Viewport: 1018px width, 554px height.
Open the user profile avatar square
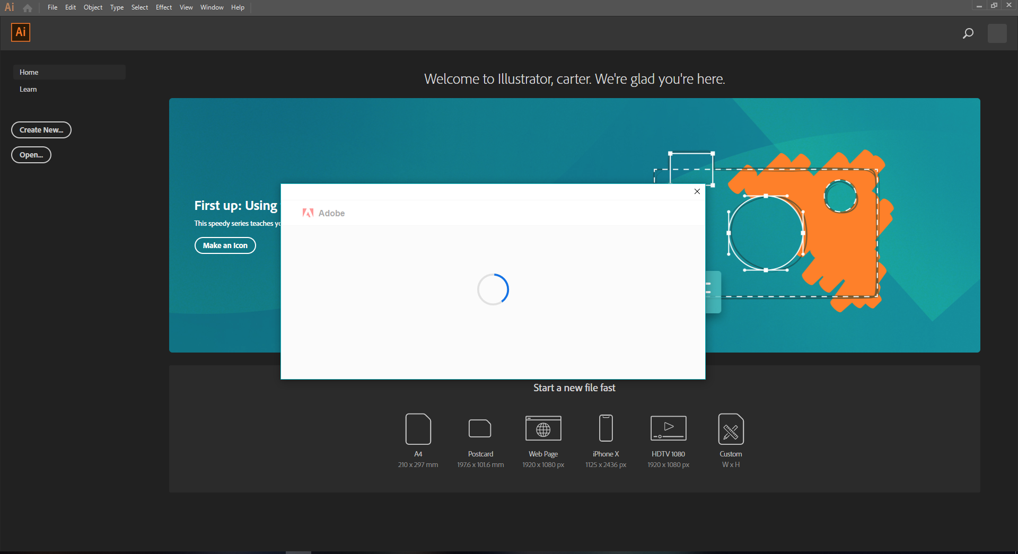click(997, 33)
